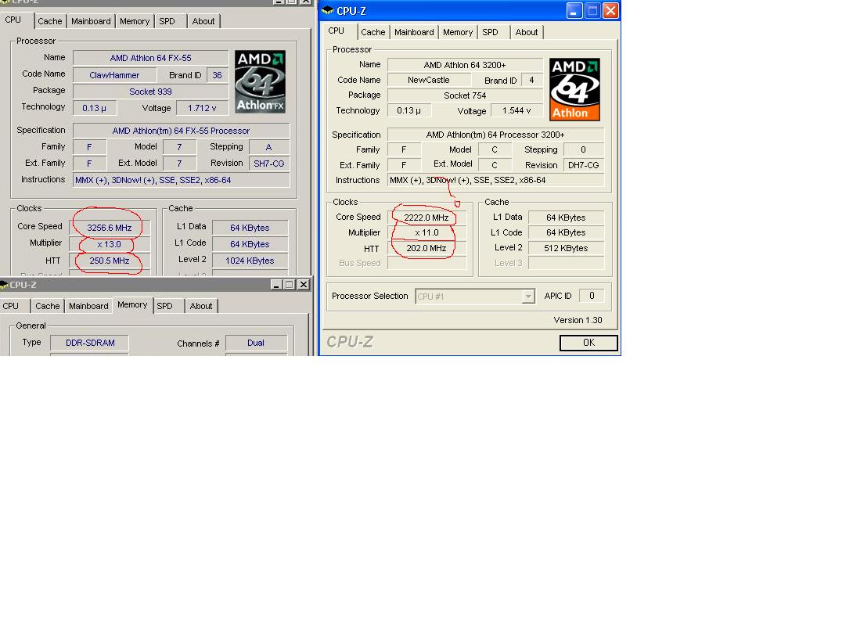Switch to CPU tab in DDR-SDRAM memory window
This screenshot has width=853, height=633.
tap(11, 306)
